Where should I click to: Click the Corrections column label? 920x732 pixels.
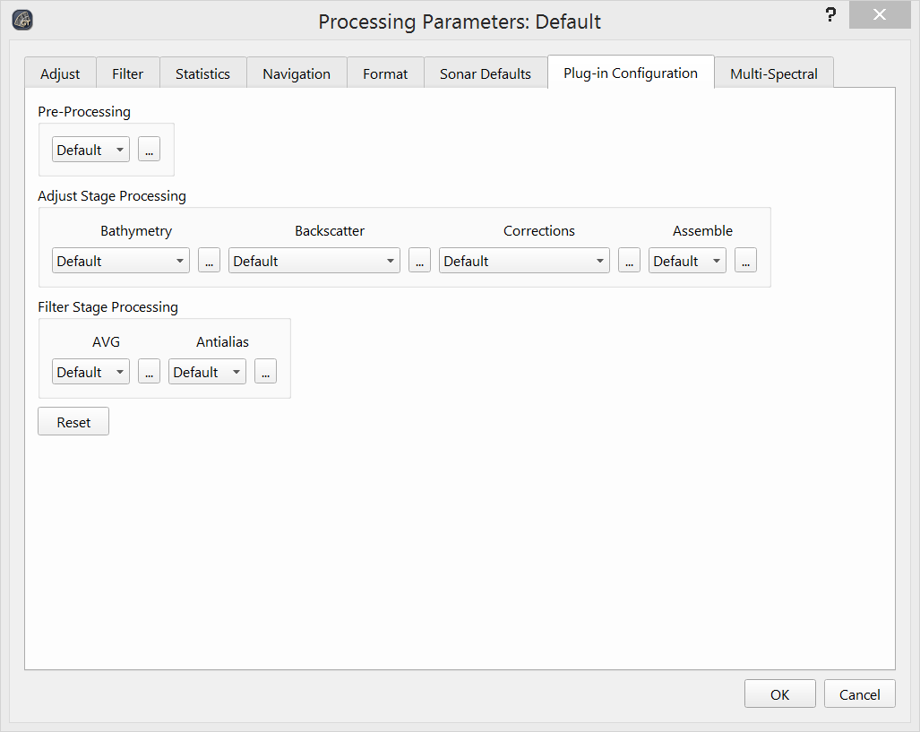538,230
